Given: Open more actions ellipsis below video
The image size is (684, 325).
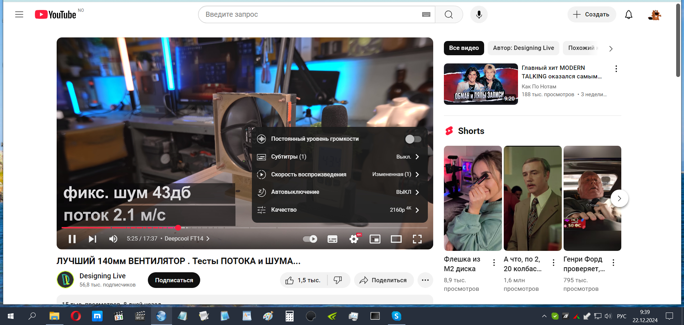Looking at the screenshot, I should pyautogui.click(x=425, y=280).
